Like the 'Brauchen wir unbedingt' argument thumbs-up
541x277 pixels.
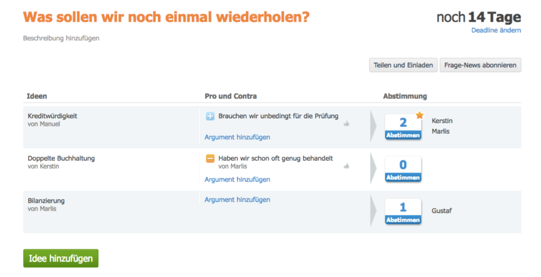click(346, 124)
